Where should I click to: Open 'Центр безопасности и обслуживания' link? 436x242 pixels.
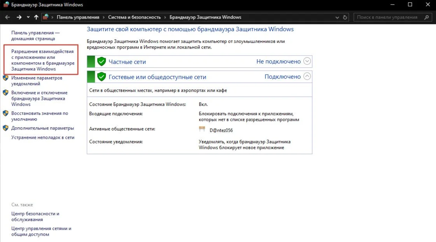click(35, 217)
